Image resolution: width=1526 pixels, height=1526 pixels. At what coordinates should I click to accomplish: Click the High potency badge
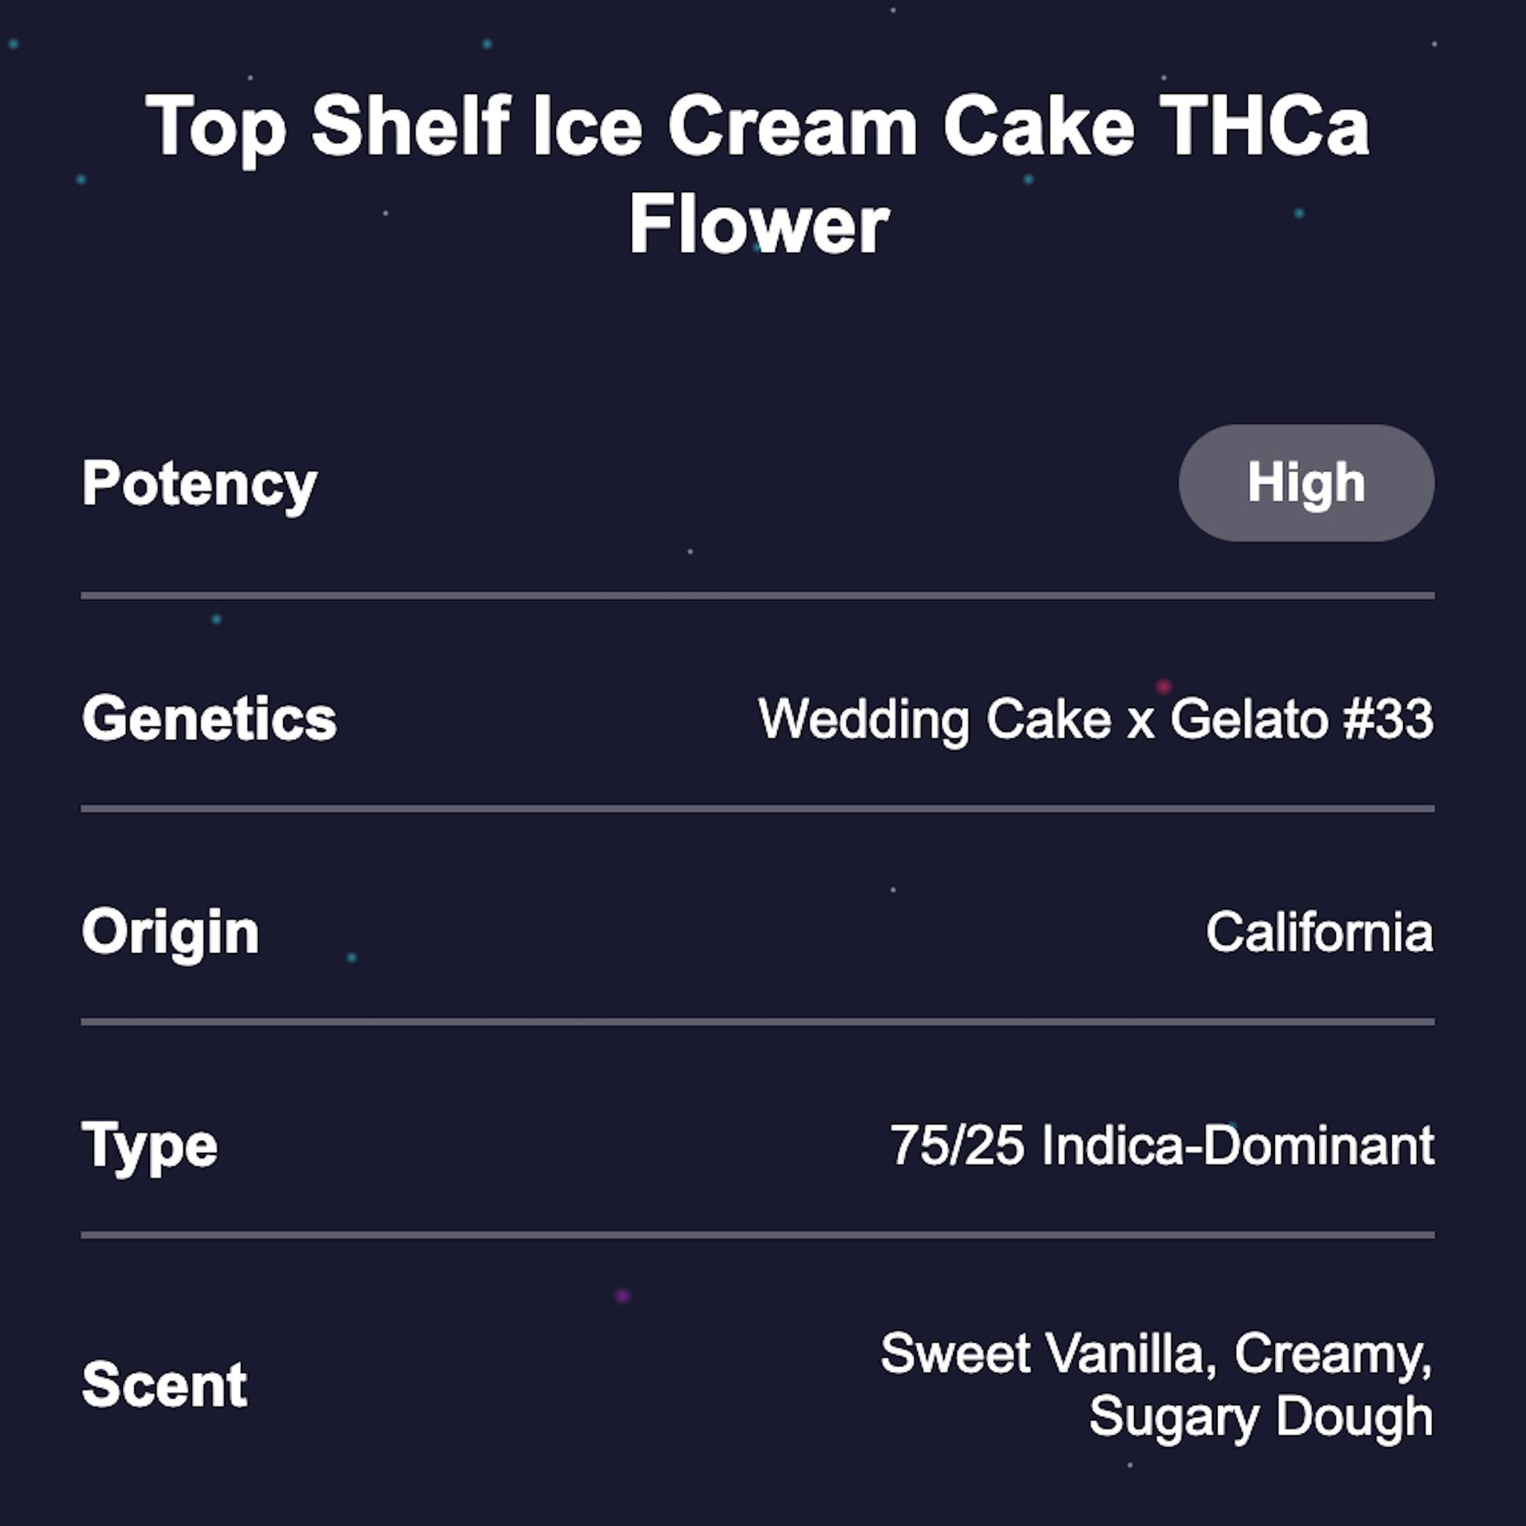click(1306, 482)
